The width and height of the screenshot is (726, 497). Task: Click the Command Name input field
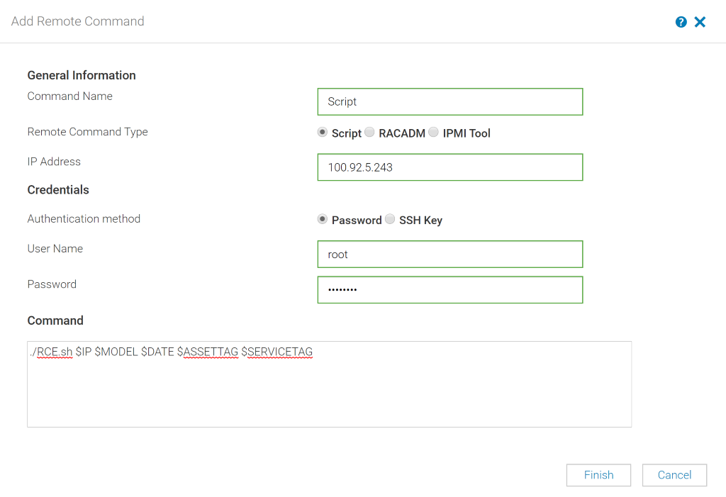click(x=449, y=101)
